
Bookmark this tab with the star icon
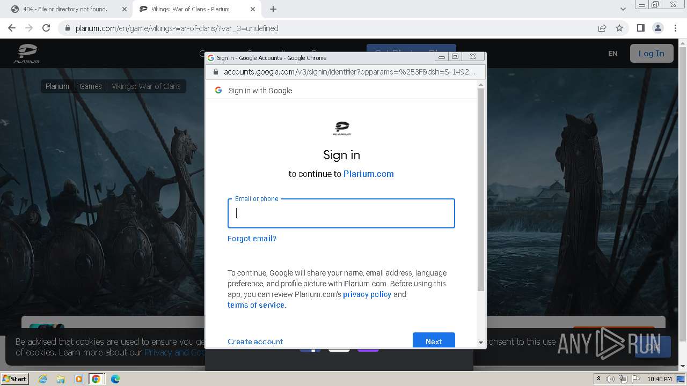pos(619,28)
